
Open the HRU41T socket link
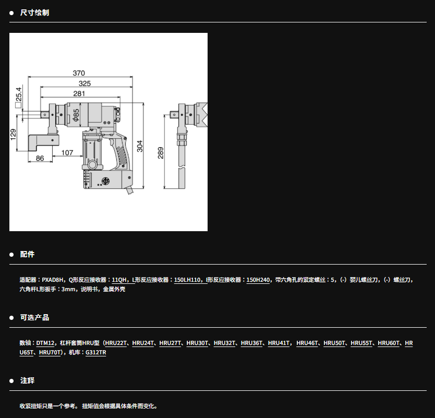point(279,343)
